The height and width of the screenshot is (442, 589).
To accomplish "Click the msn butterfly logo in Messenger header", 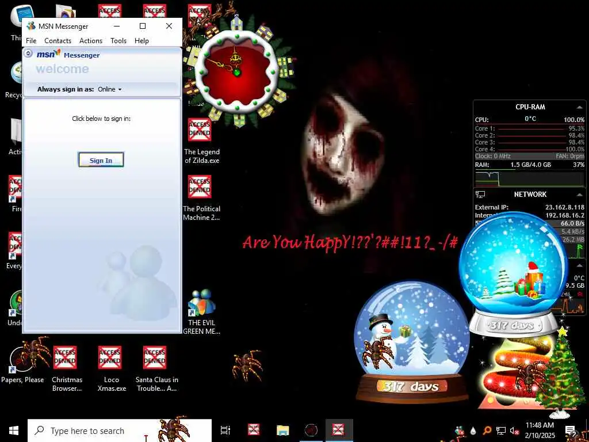I will pos(48,54).
